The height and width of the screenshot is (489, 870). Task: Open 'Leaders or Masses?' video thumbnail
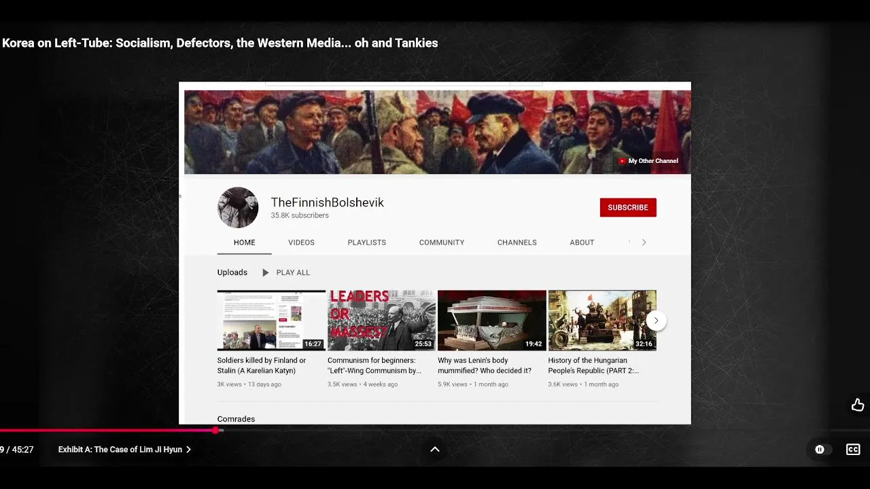381,321
